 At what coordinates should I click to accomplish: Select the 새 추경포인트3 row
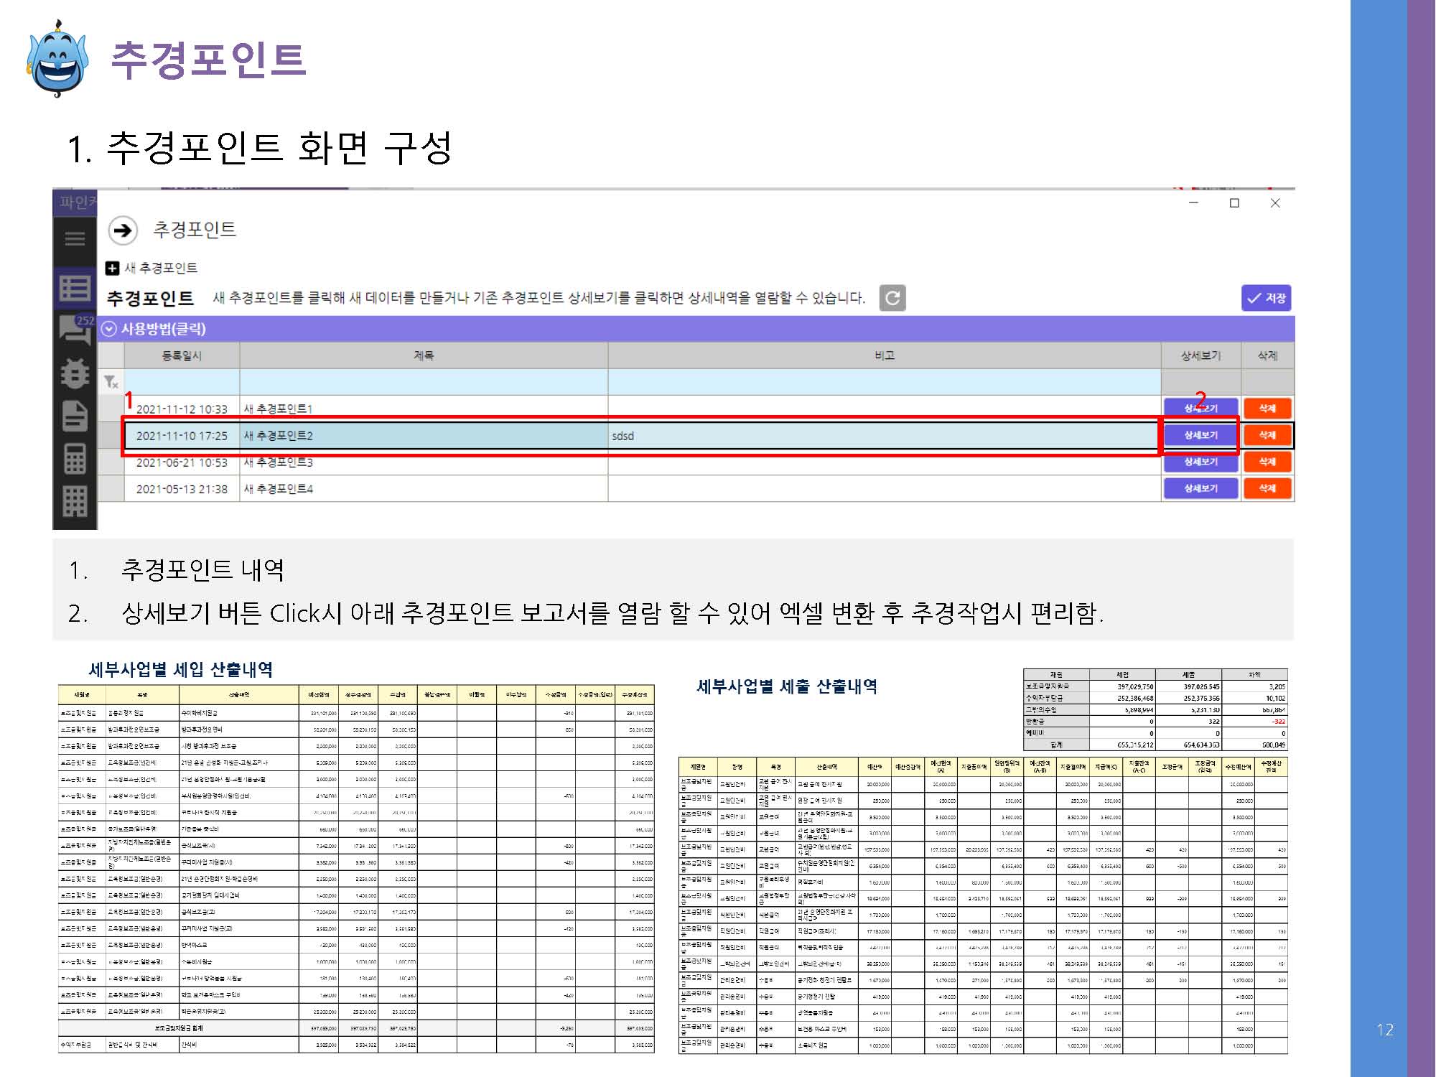coord(424,462)
